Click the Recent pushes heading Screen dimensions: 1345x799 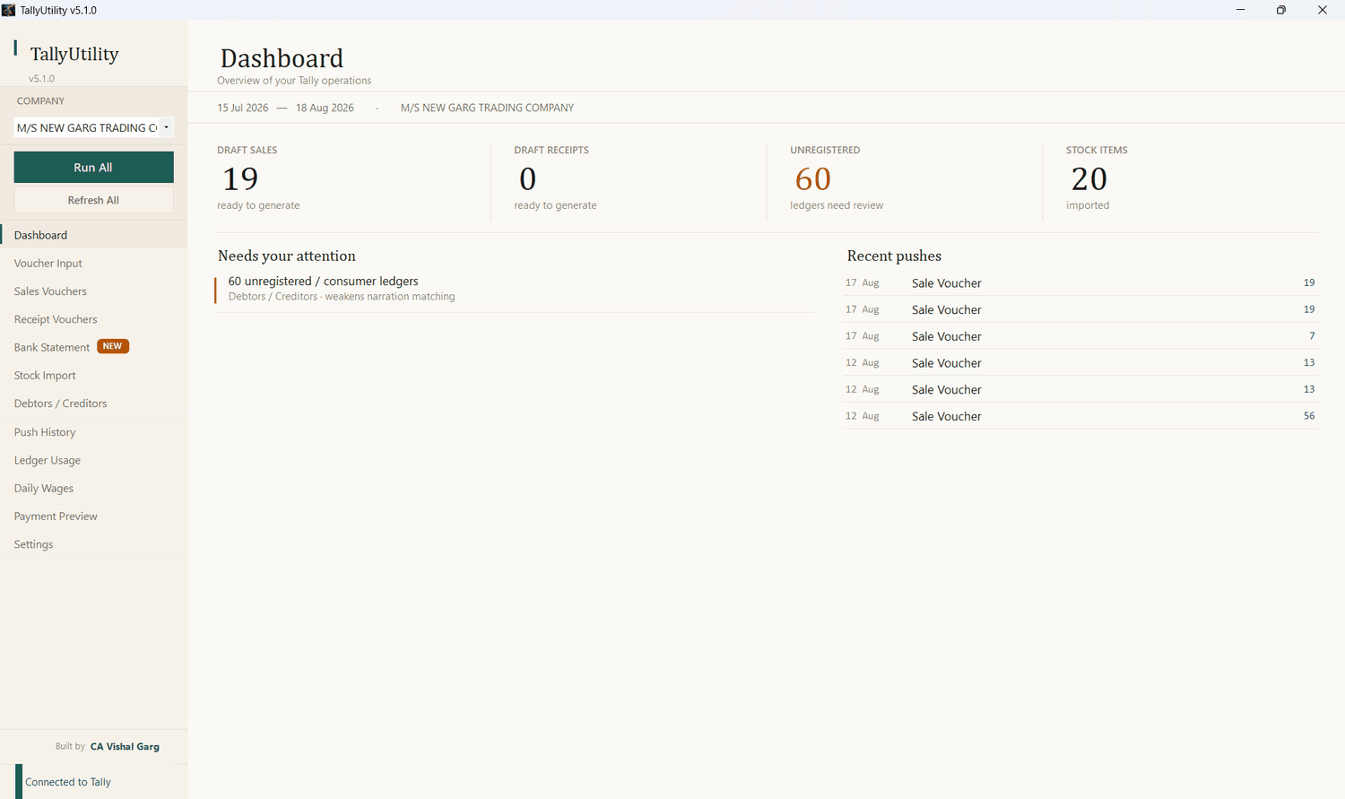tap(894, 256)
